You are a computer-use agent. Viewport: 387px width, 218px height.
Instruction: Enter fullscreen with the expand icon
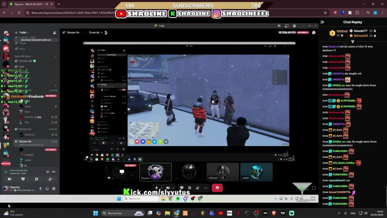click(314, 188)
